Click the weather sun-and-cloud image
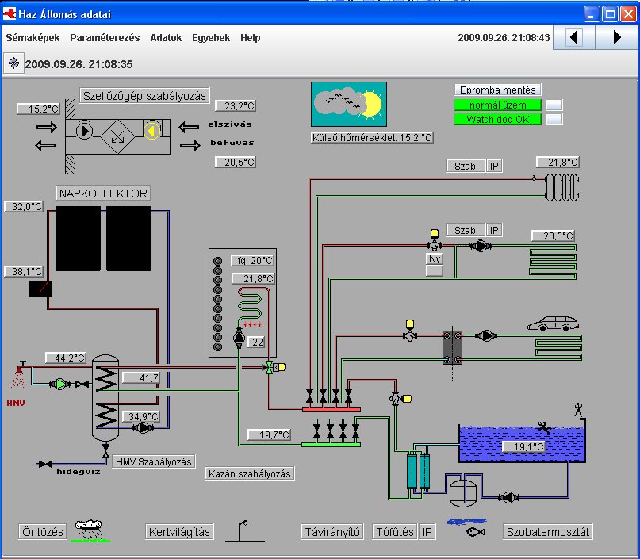The width and height of the screenshot is (640, 559). point(349,104)
